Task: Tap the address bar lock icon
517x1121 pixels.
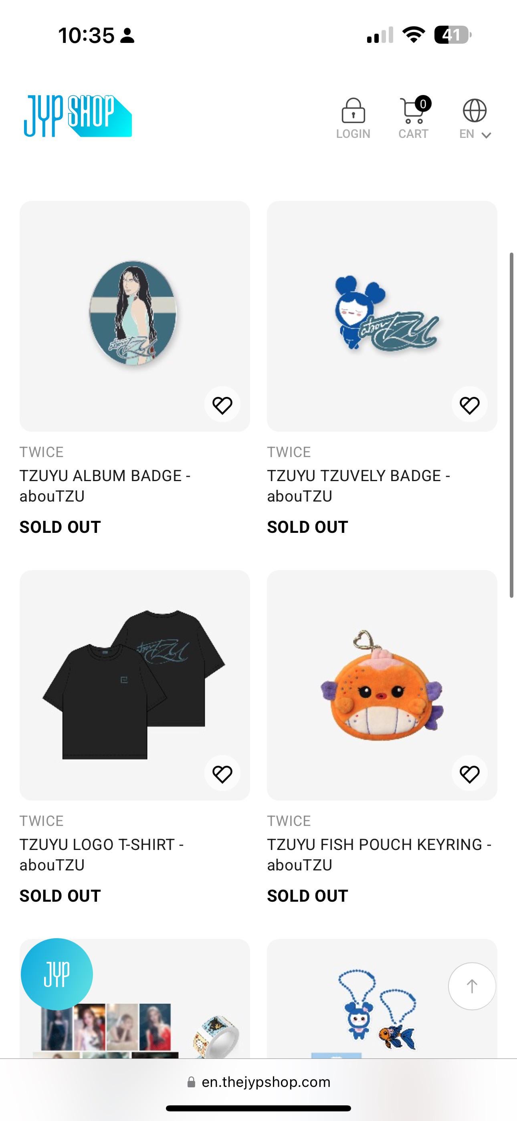Action: click(x=191, y=1082)
